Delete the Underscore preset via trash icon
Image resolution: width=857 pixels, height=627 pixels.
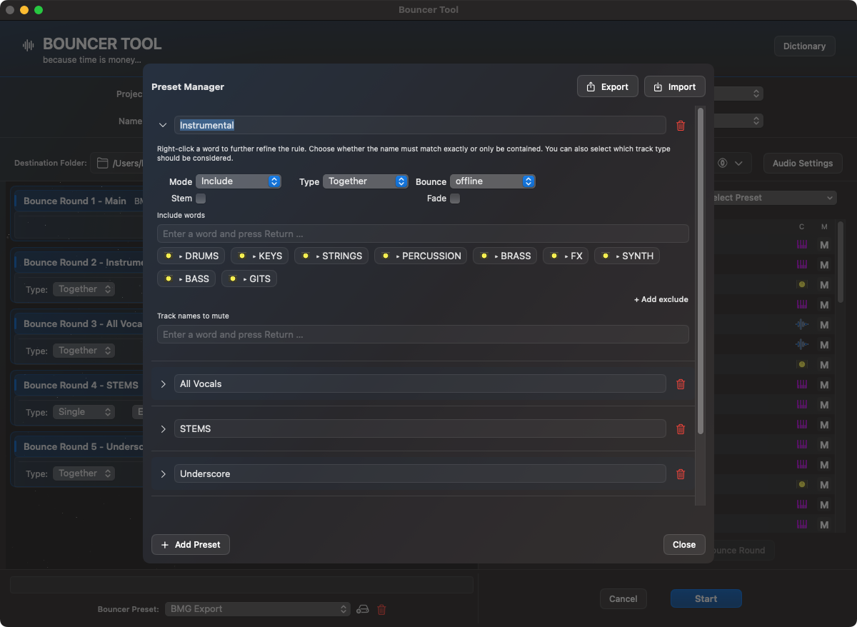click(681, 474)
